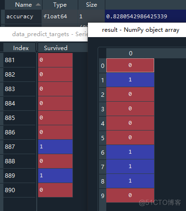Select result array cell in row 8
186x211 pixels.
point(130,181)
